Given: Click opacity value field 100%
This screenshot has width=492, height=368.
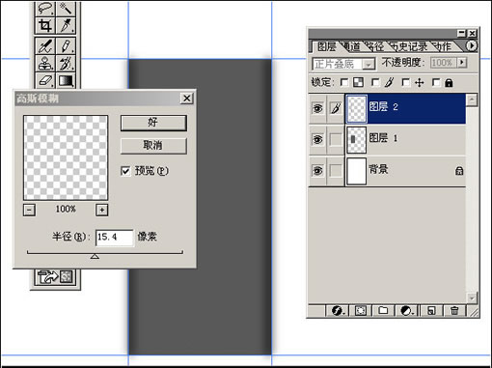Looking at the screenshot, I should pyautogui.click(x=444, y=62).
